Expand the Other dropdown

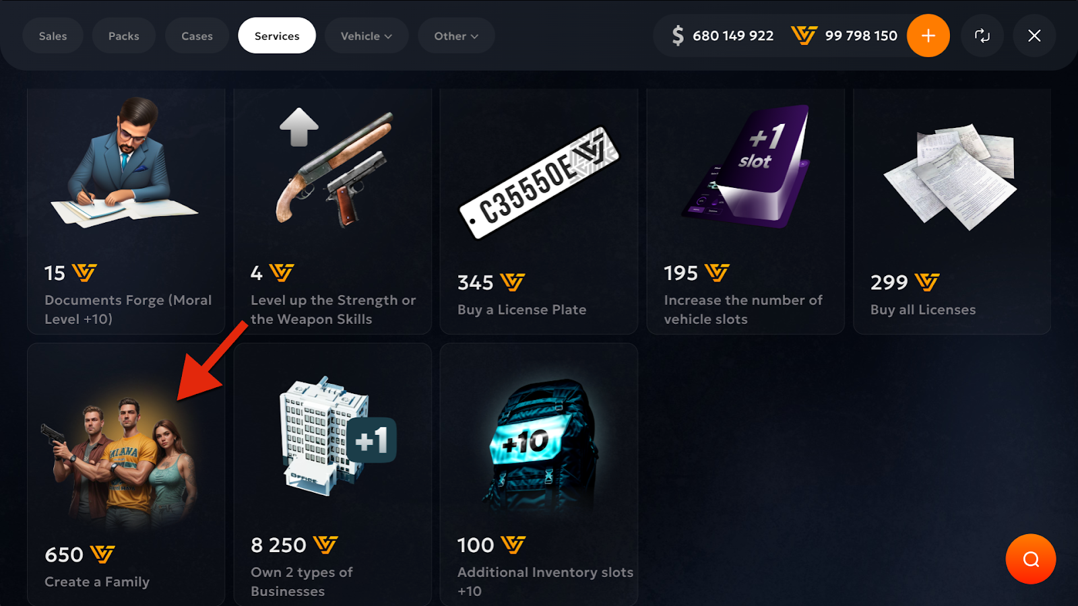pos(456,36)
